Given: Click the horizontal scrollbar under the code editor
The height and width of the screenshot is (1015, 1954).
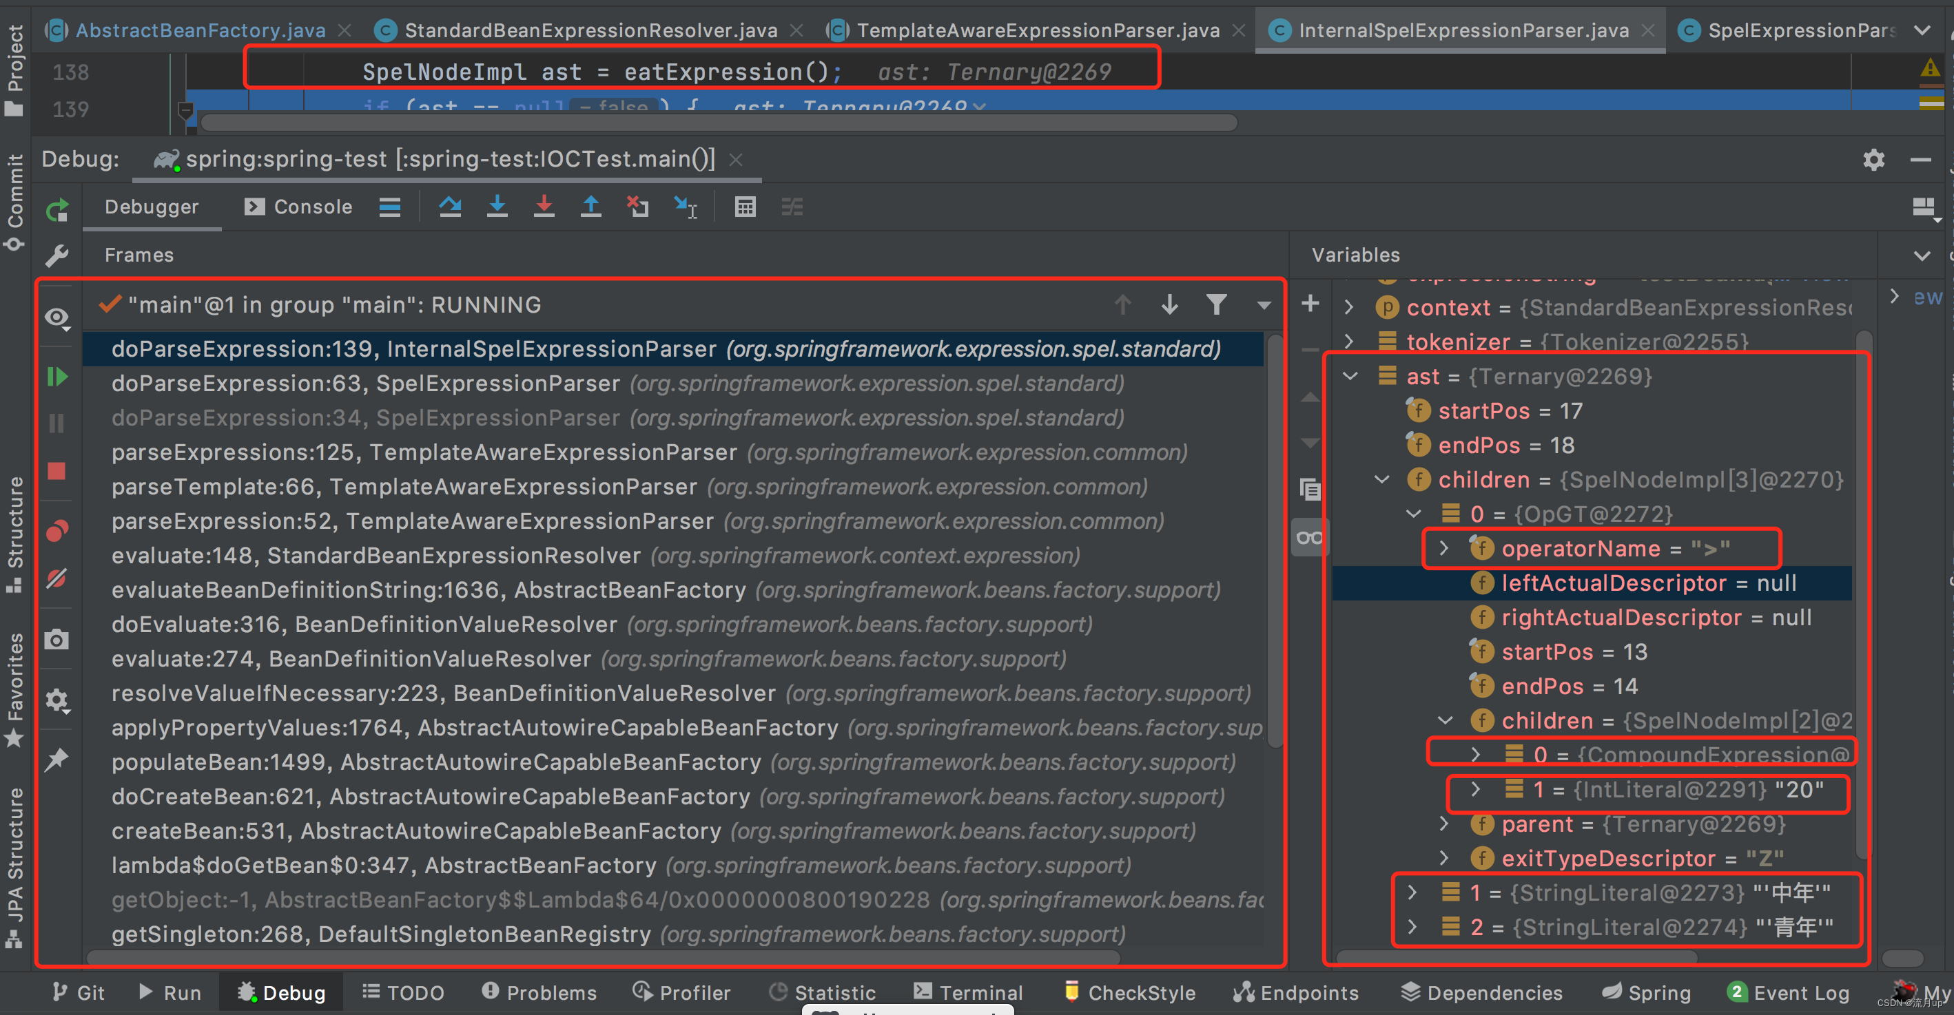Looking at the screenshot, I should coord(719,123).
